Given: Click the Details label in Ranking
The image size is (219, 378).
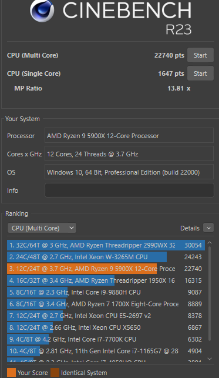Looking at the screenshot, I should click(190, 228).
